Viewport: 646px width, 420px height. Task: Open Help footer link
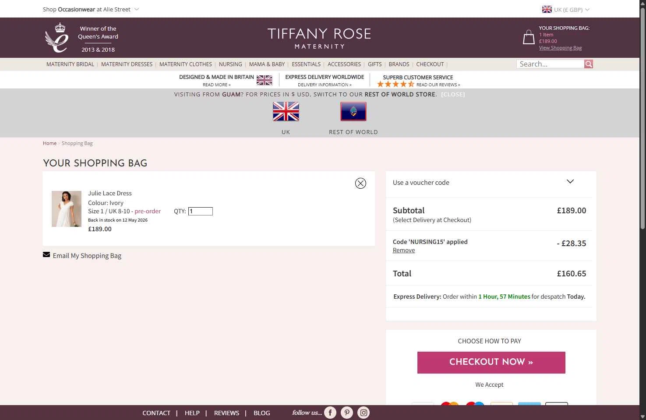[x=192, y=413]
